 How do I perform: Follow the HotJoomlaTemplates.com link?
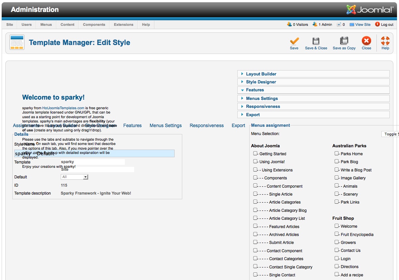coord(63,108)
